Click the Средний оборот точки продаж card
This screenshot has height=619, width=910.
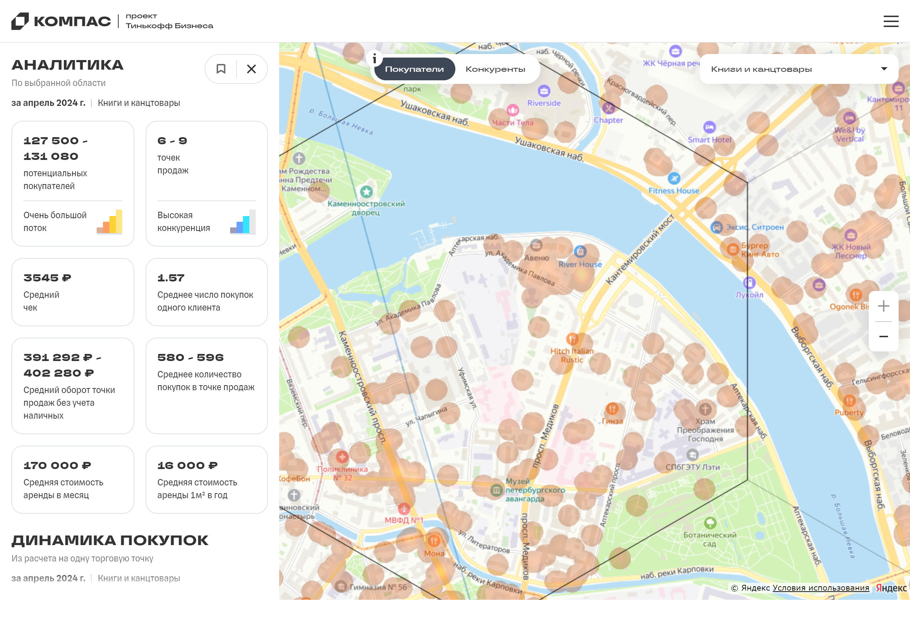pyautogui.click(x=73, y=386)
